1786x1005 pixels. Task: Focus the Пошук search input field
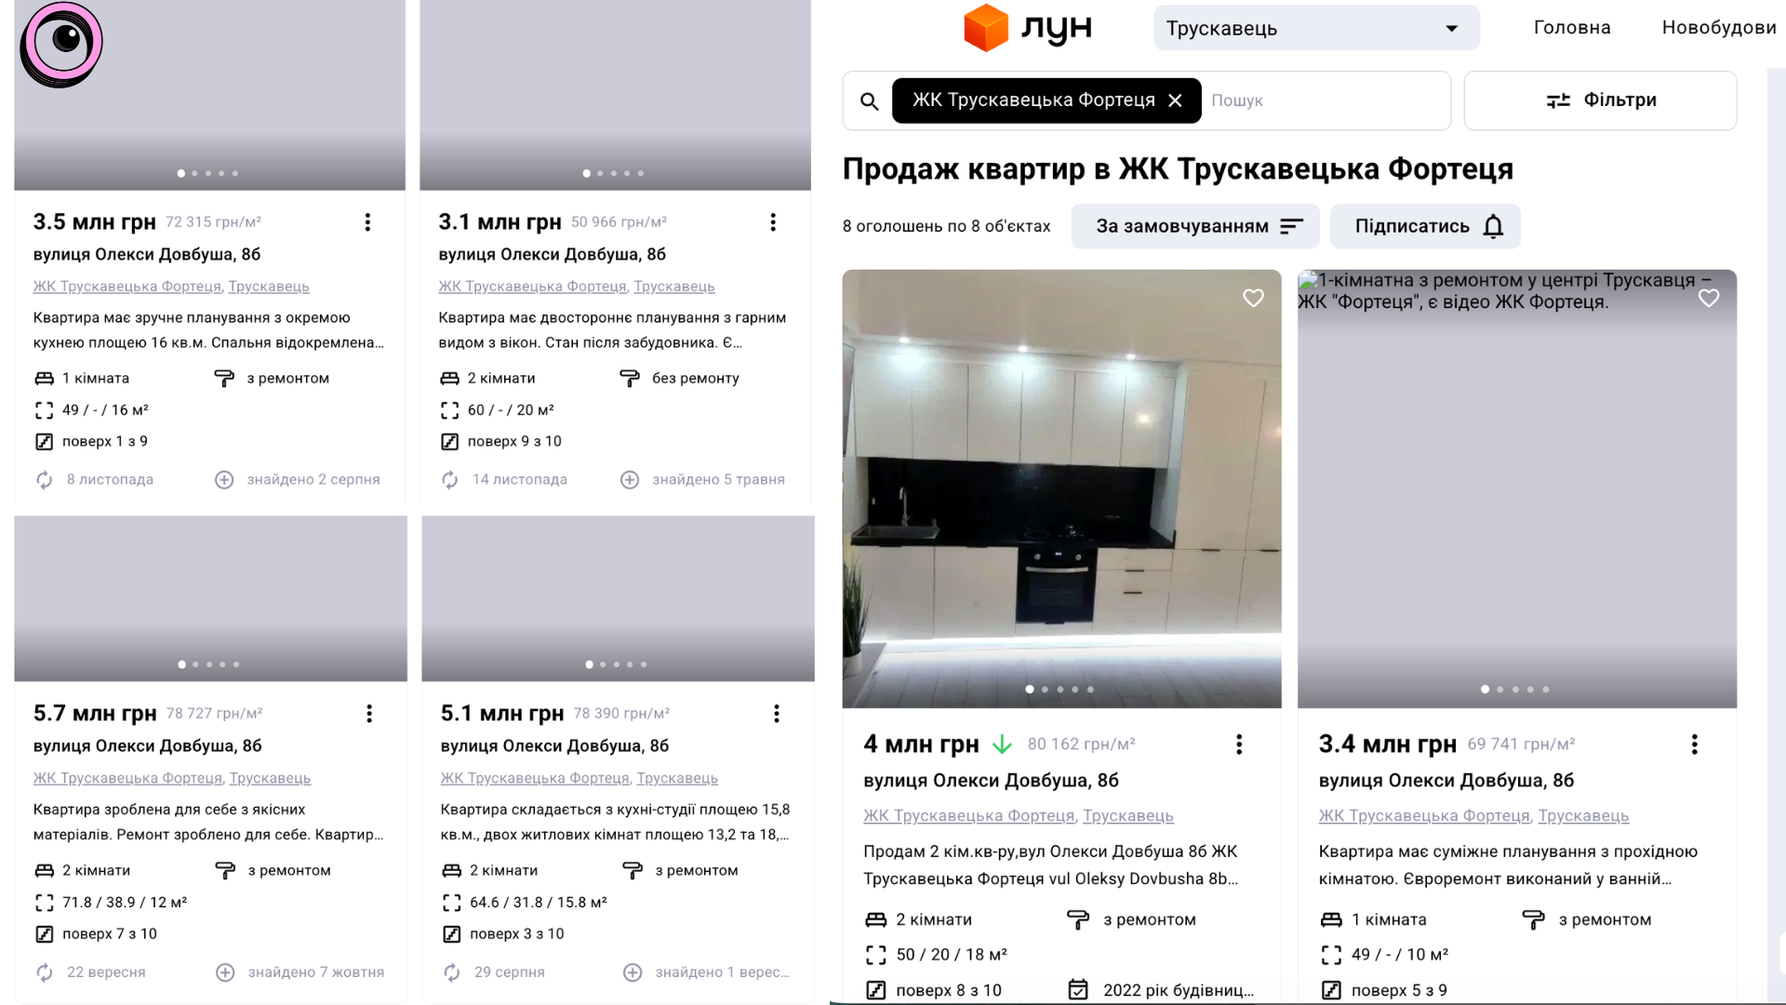(x=1326, y=100)
